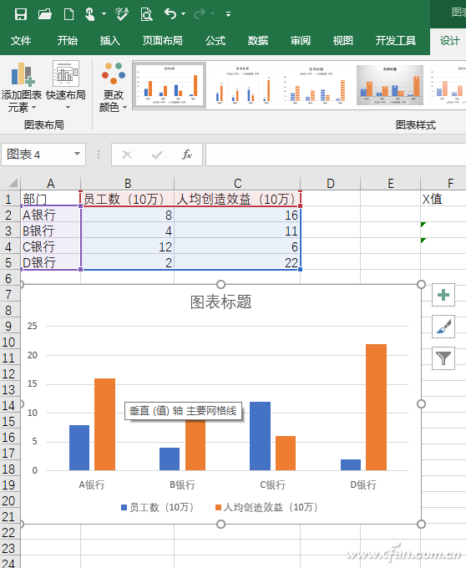Switch to the 视图 tab
The height and width of the screenshot is (568, 466).
tap(342, 41)
